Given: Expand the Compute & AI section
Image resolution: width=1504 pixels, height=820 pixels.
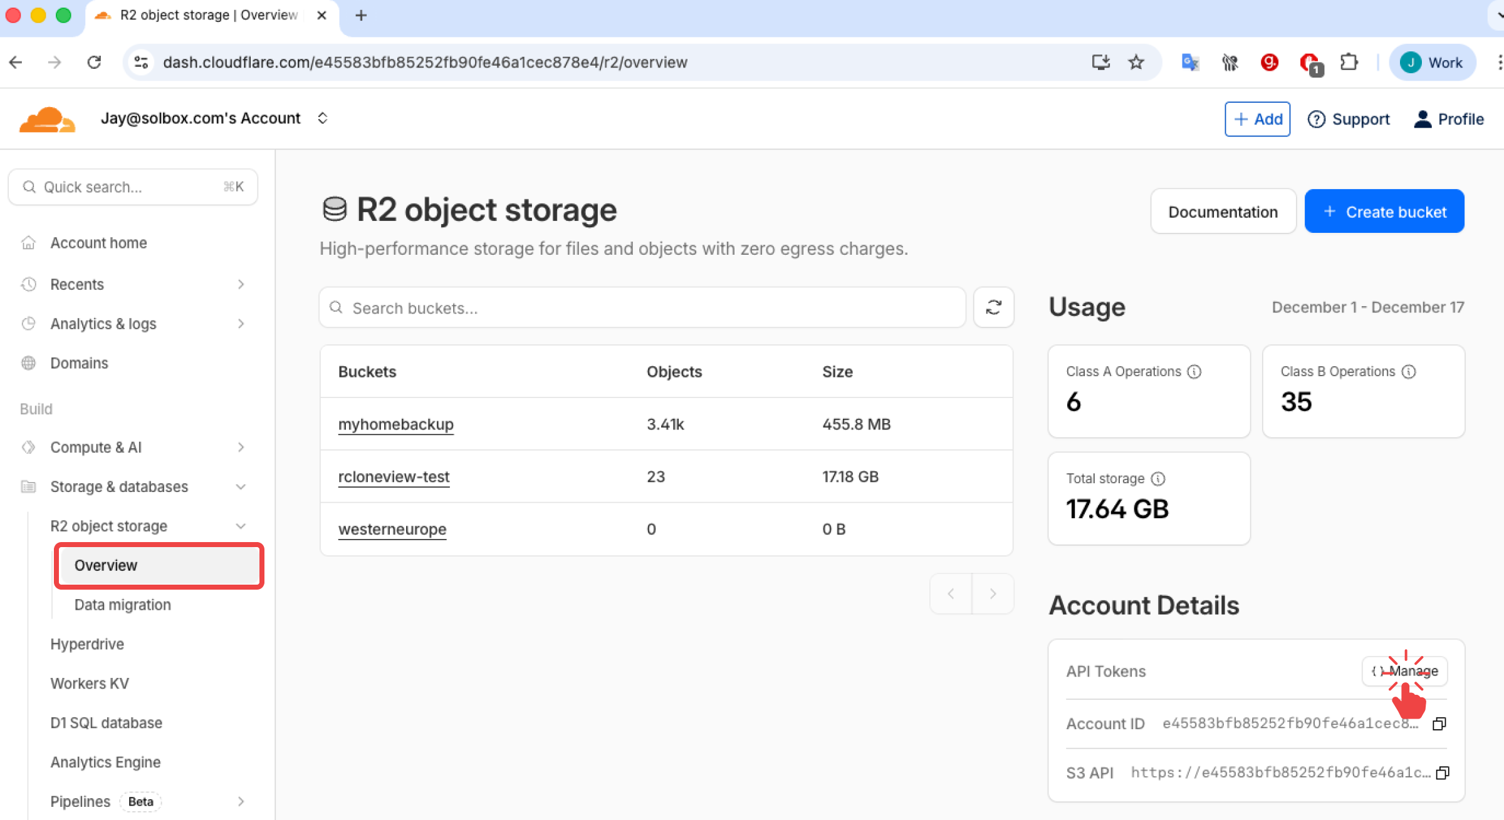Looking at the screenshot, I should pos(241,447).
